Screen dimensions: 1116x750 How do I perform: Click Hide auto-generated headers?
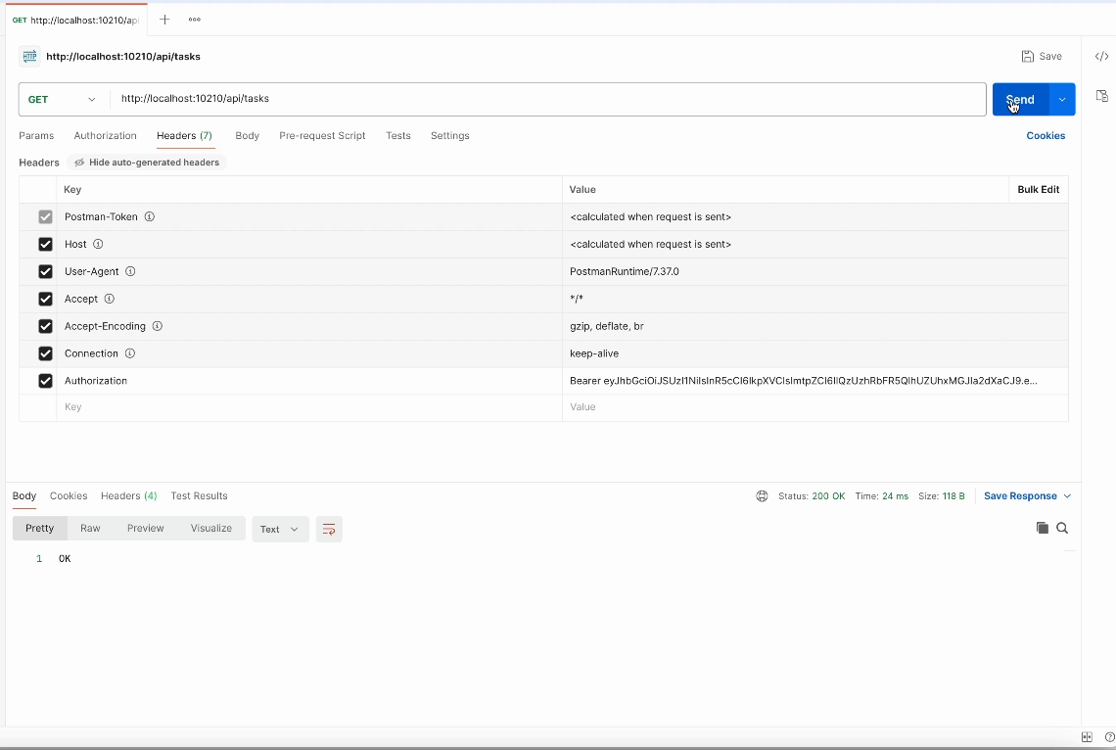(x=146, y=163)
